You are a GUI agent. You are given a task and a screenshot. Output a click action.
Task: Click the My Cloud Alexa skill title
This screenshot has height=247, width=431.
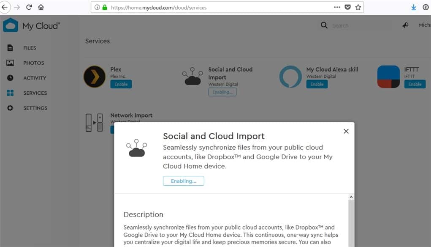[332, 69]
